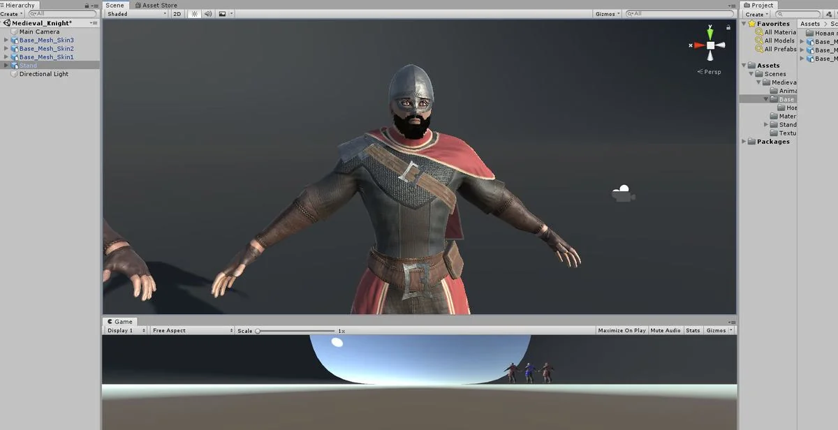
Task: Open the Free Aspect dropdown
Action: [x=192, y=330]
